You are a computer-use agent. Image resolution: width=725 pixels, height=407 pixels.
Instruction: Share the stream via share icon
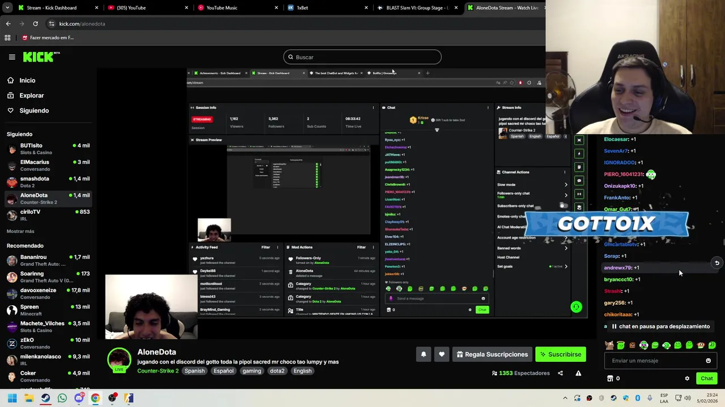pos(560,373)
